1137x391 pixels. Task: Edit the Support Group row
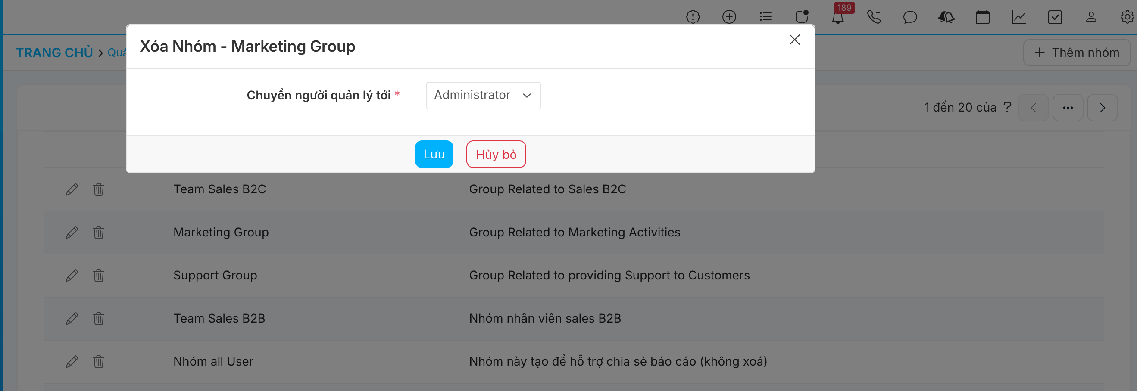pyautogui.click(x=72, y=276)
